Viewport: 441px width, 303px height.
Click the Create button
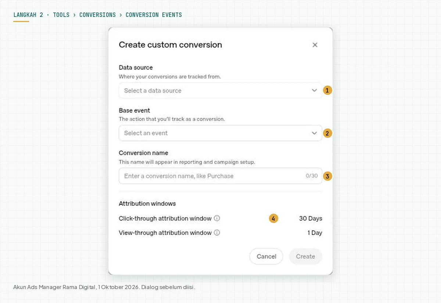[305, 256]
